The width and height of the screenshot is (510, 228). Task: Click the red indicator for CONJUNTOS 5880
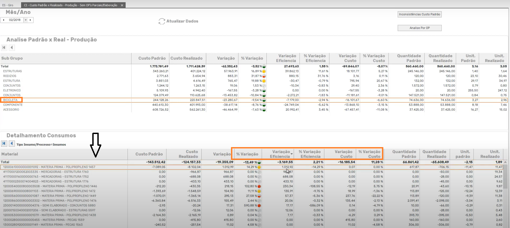tap(259, 206)
